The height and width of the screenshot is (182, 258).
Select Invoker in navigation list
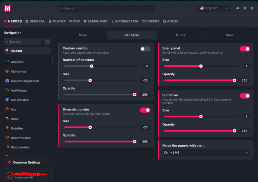click(x=27, y=51)
